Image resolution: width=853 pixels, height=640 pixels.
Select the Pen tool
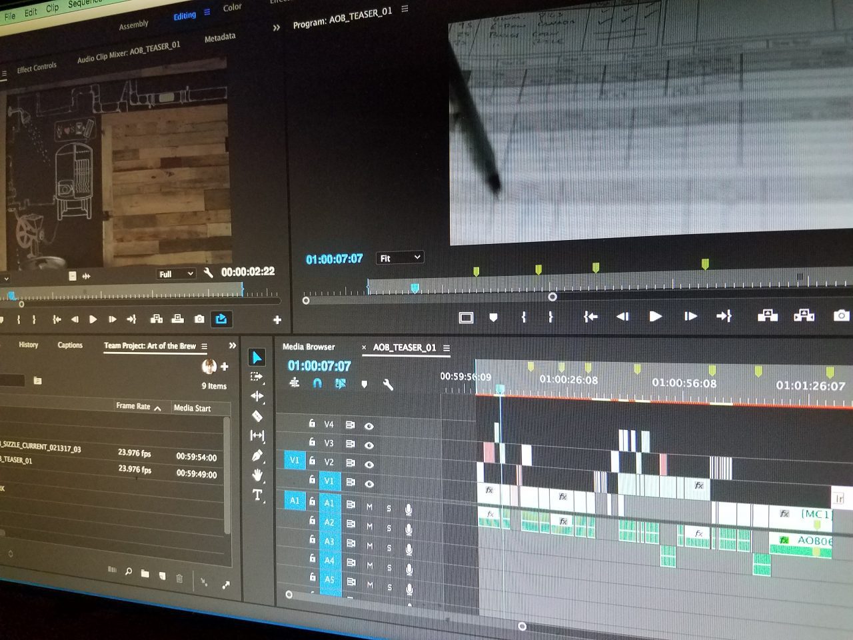(x=257, y=455)
